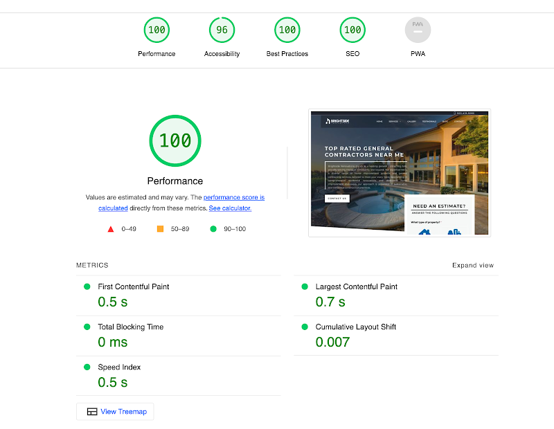Click Expand view to show metric details

pos(473,265)
